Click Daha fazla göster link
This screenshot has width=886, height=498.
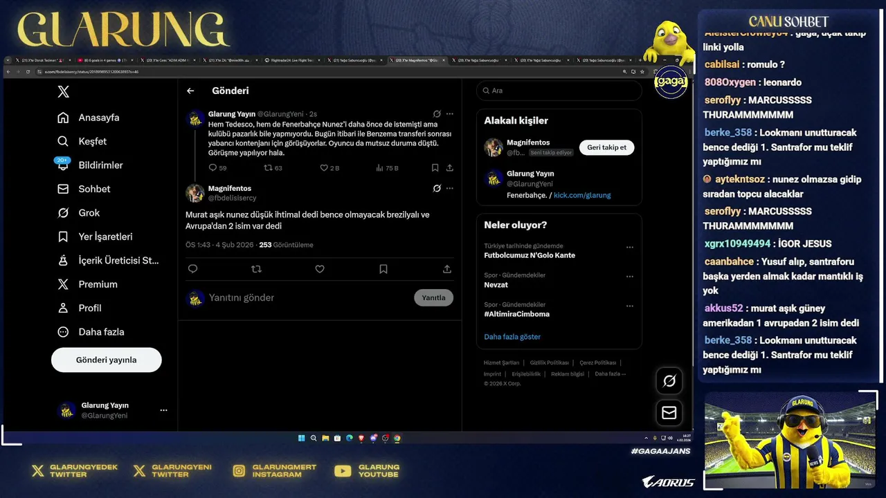512,337
